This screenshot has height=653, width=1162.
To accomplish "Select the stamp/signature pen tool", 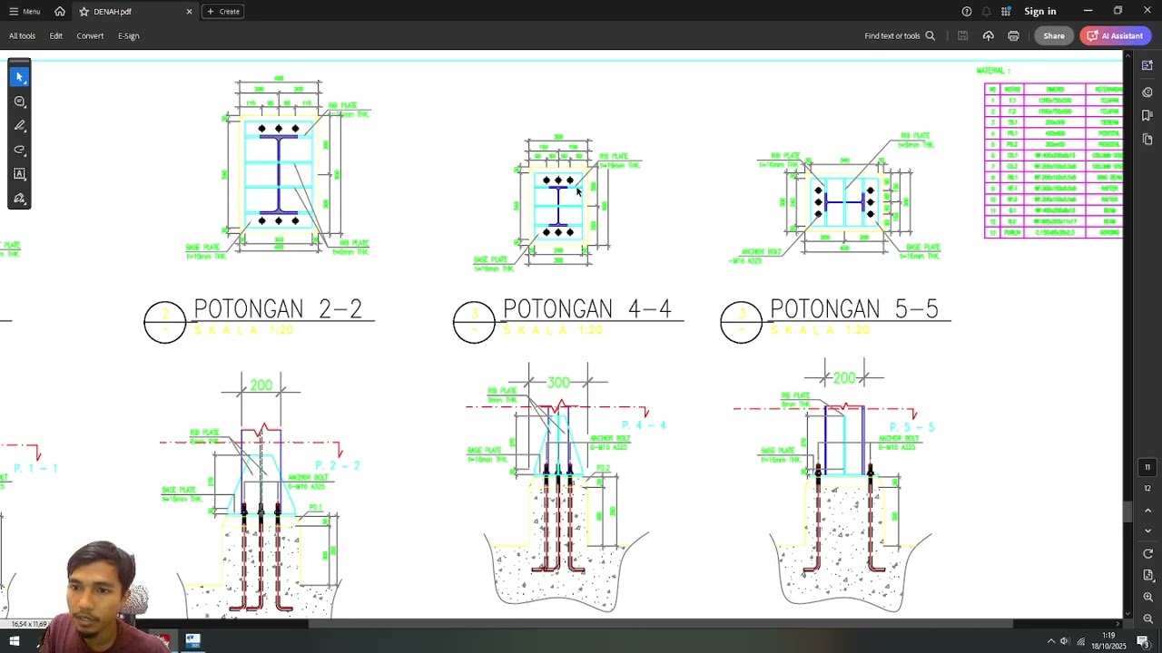I will tap(19, 198).
